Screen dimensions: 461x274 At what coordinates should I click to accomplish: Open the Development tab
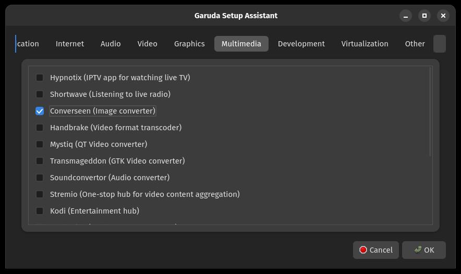tap(301, 44)
